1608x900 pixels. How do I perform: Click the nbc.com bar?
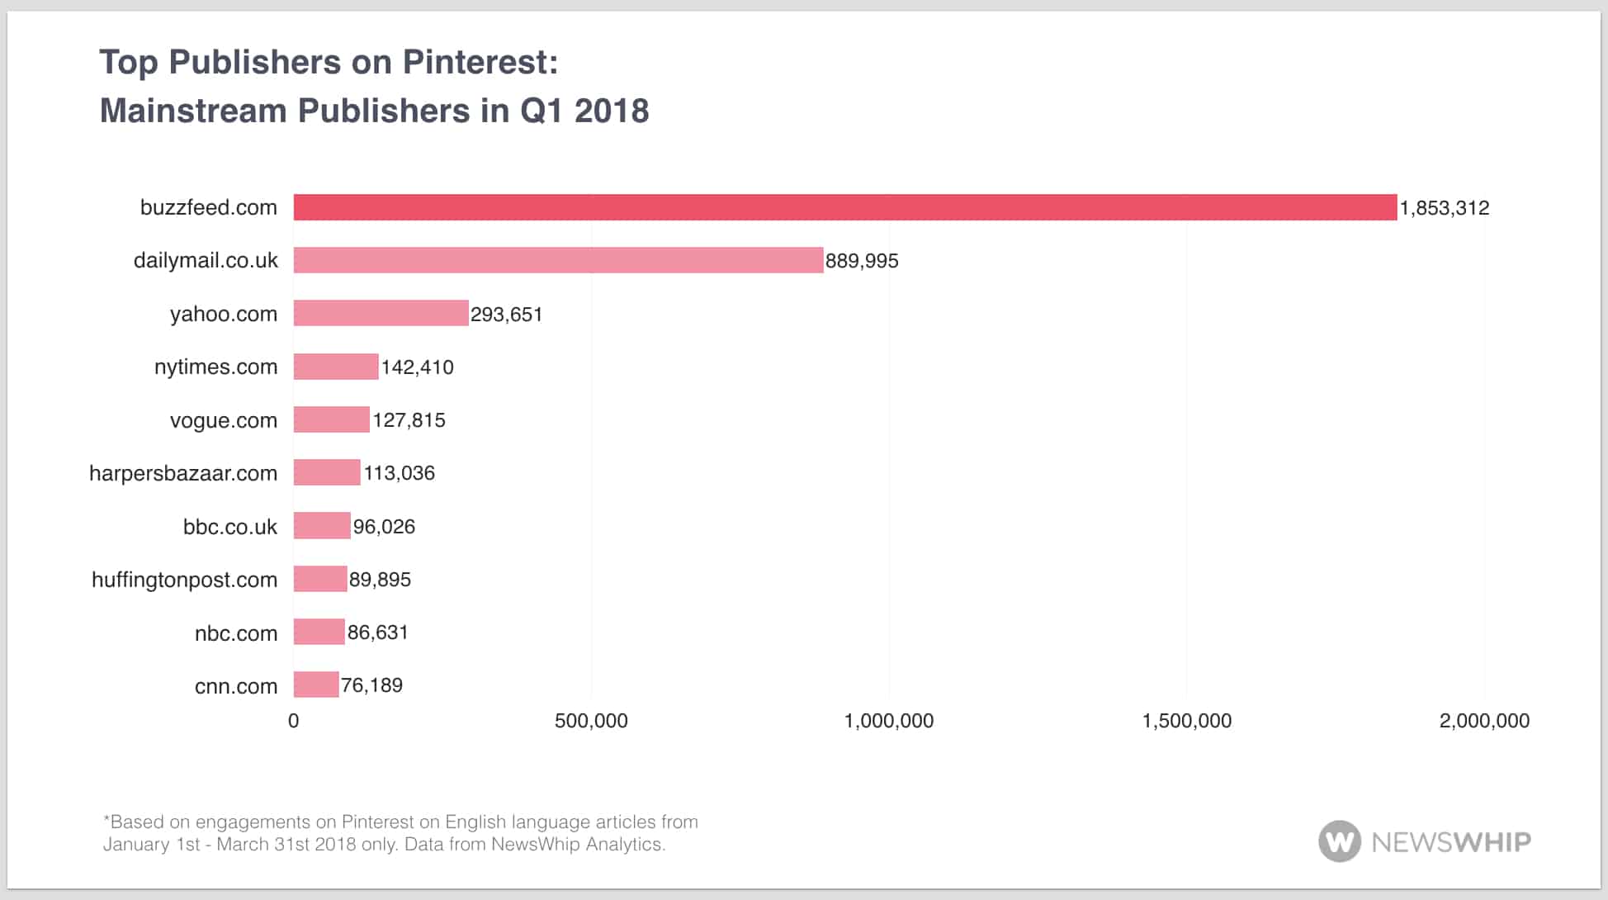click(319, 632)
